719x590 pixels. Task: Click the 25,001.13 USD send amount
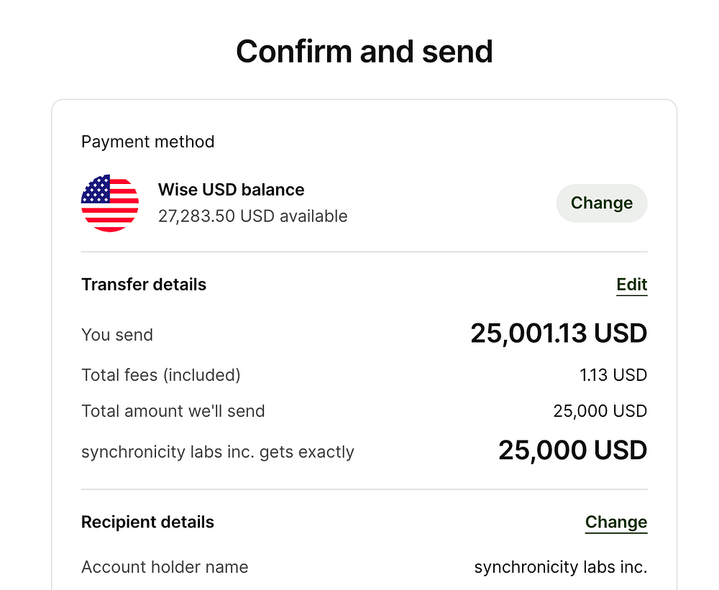pyautogui.click(x=559, y=333)
